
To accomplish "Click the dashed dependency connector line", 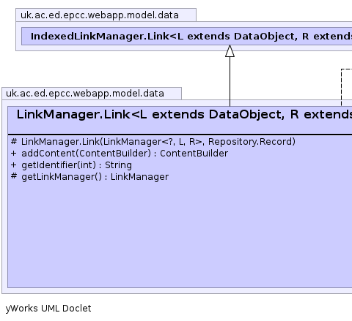I will [x=342, y=88].
